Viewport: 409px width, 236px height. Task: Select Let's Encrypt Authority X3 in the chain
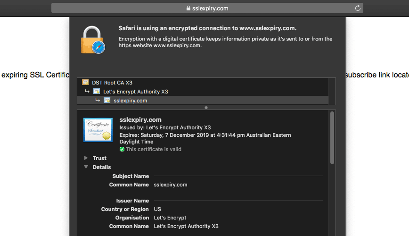(x=135, y=92)
